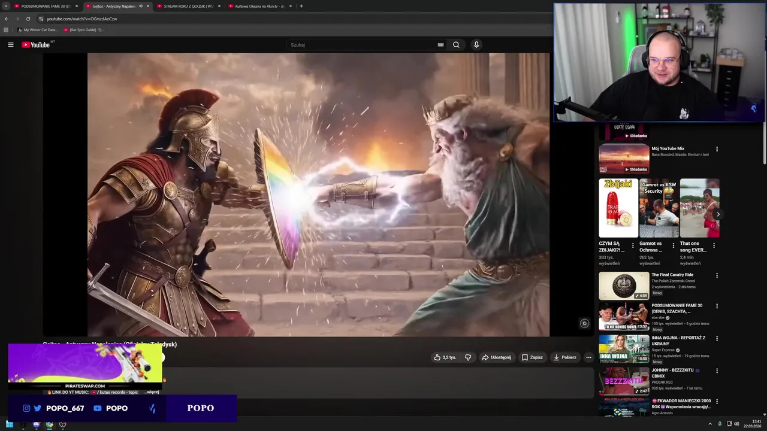Open options for CZYM SĄ ZBIJAKI short
767x431 pixels.
point(633,245)
